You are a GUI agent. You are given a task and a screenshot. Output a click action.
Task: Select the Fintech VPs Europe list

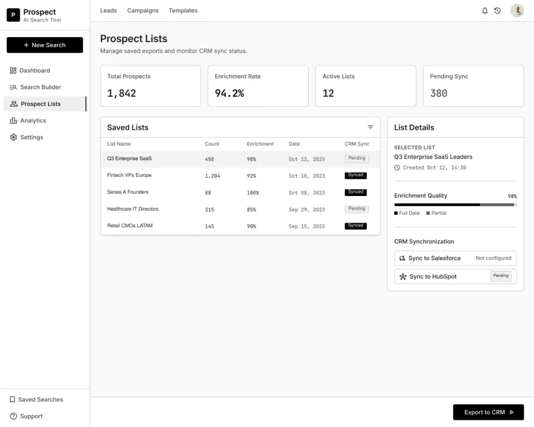tap(240, 176)
